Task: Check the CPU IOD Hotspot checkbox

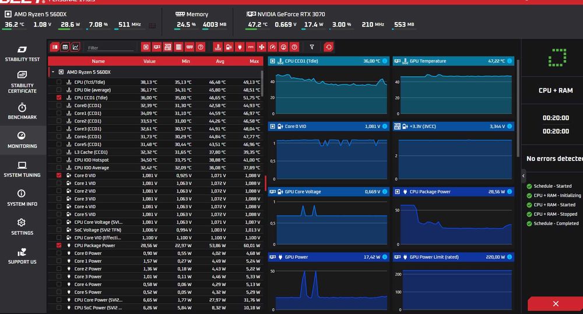Action: 59,160
